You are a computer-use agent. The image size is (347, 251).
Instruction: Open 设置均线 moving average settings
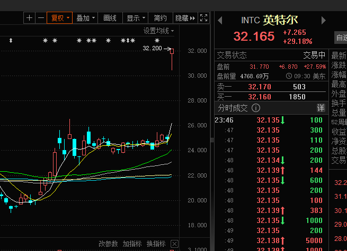[158, 31]
